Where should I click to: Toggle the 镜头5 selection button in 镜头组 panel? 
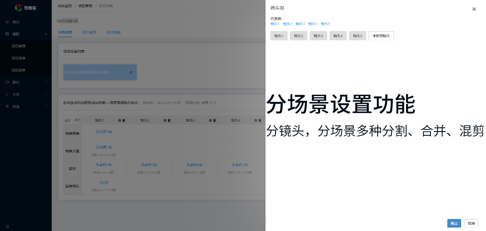coord(358,36)
